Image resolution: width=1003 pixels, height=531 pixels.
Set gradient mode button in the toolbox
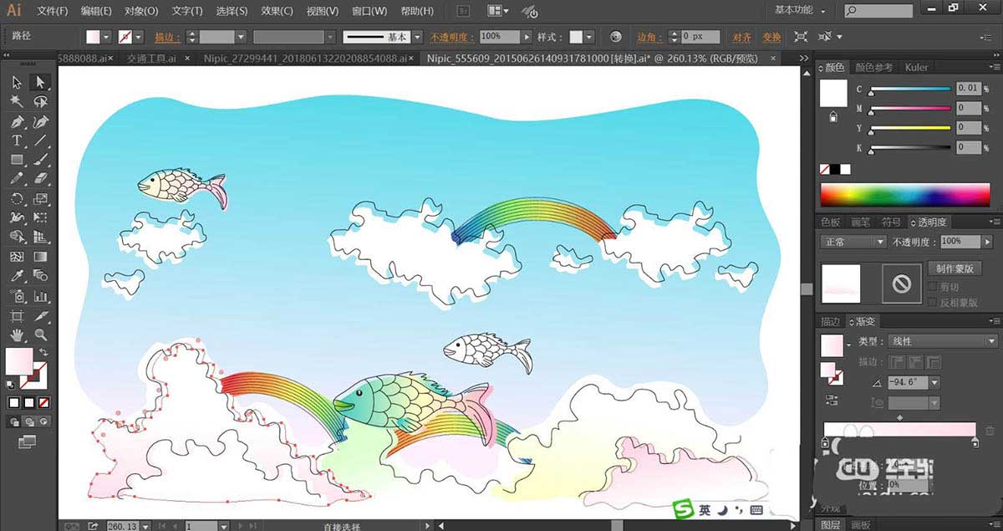pyautogui.click(x=28, y=403)
